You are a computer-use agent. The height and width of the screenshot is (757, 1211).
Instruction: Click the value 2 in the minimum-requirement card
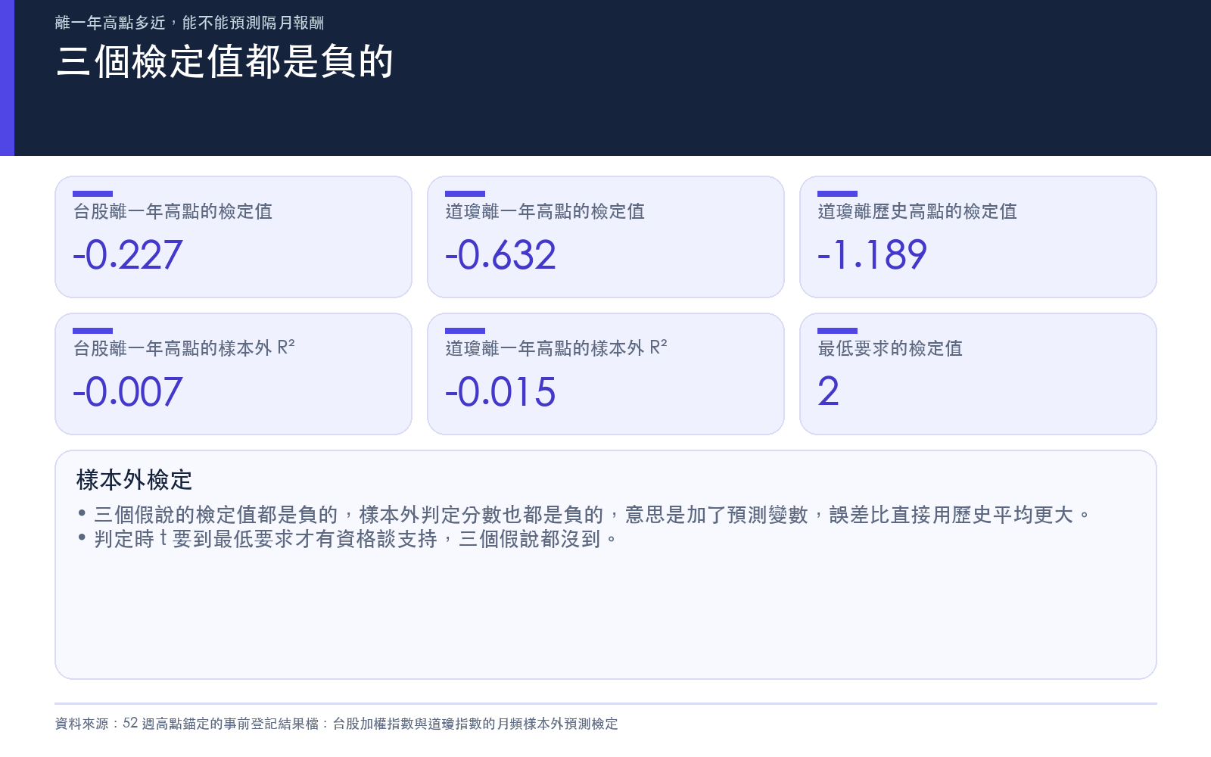pos(828,392)
